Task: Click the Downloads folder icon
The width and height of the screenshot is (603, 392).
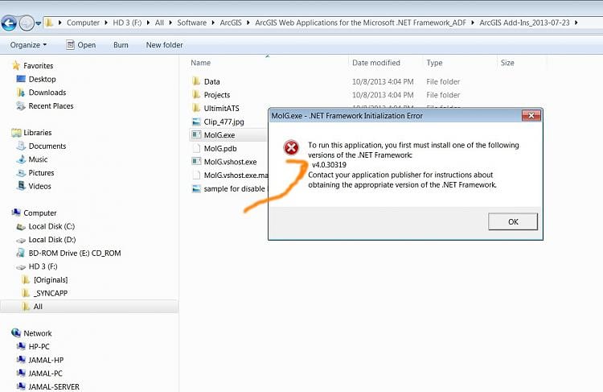Action: 21,93
